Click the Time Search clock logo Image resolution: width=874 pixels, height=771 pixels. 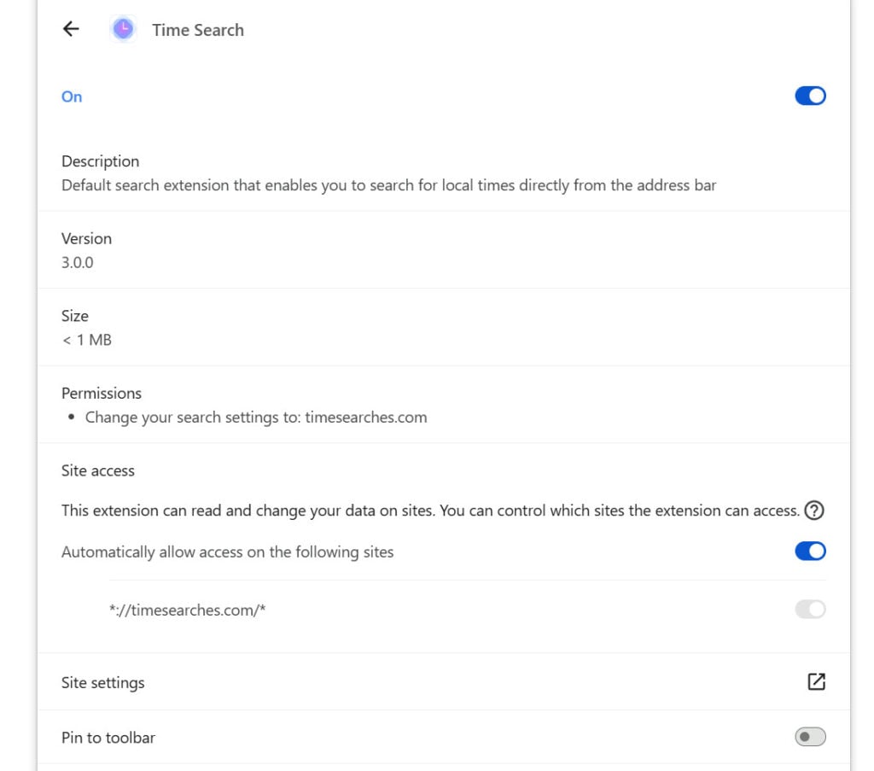[123, 29]
